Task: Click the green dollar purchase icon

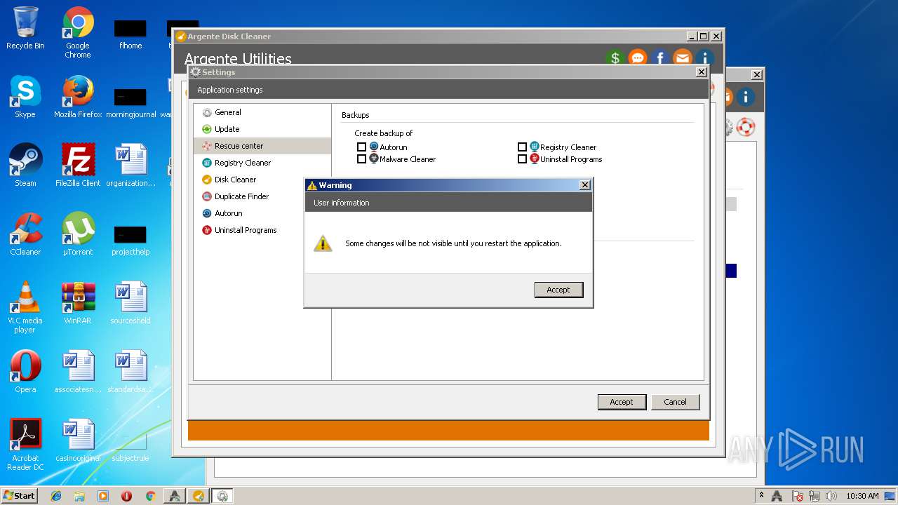Action: coord(615,58)
